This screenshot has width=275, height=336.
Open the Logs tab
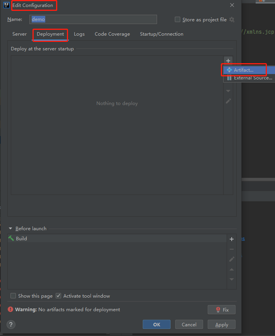(x=79, y=34)
